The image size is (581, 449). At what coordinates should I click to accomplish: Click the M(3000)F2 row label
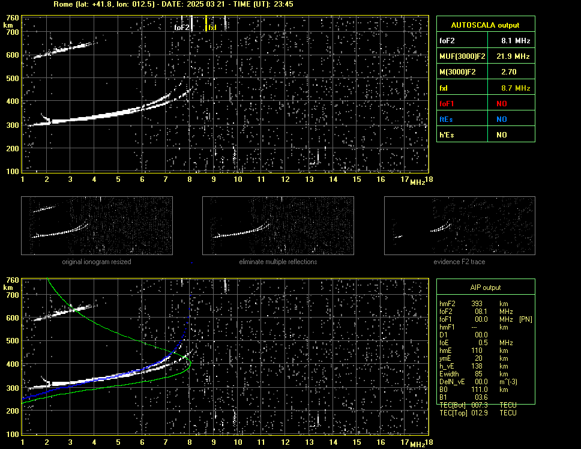pos(457,72)
